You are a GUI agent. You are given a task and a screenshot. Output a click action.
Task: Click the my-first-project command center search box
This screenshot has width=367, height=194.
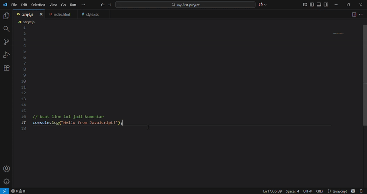185,5
